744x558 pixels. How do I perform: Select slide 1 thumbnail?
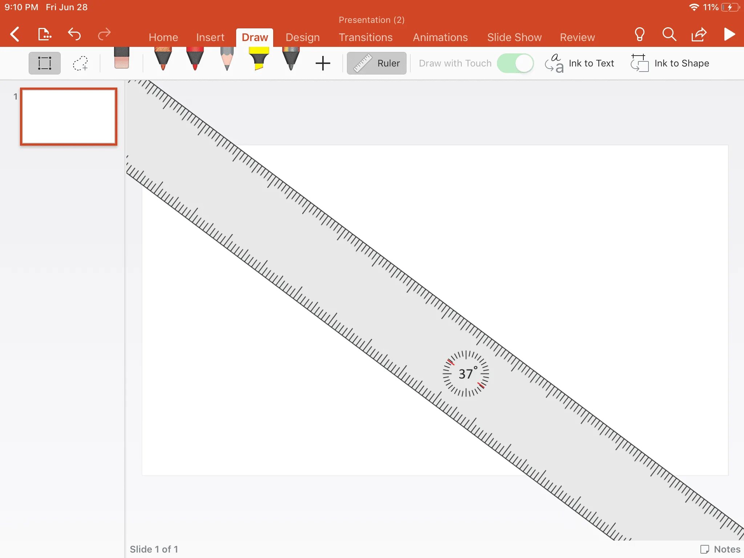point(69,117)
